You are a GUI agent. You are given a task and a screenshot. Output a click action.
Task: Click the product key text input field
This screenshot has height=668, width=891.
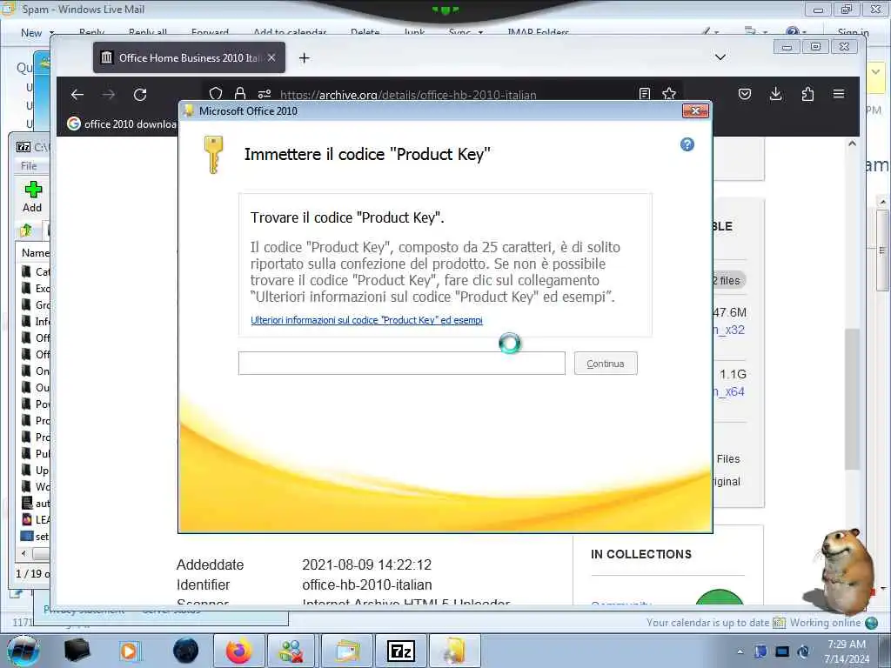tap(402, 363)
